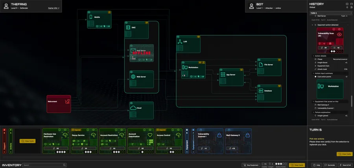
Task: Expand the red Support card stack
Action: coord(4,141)
